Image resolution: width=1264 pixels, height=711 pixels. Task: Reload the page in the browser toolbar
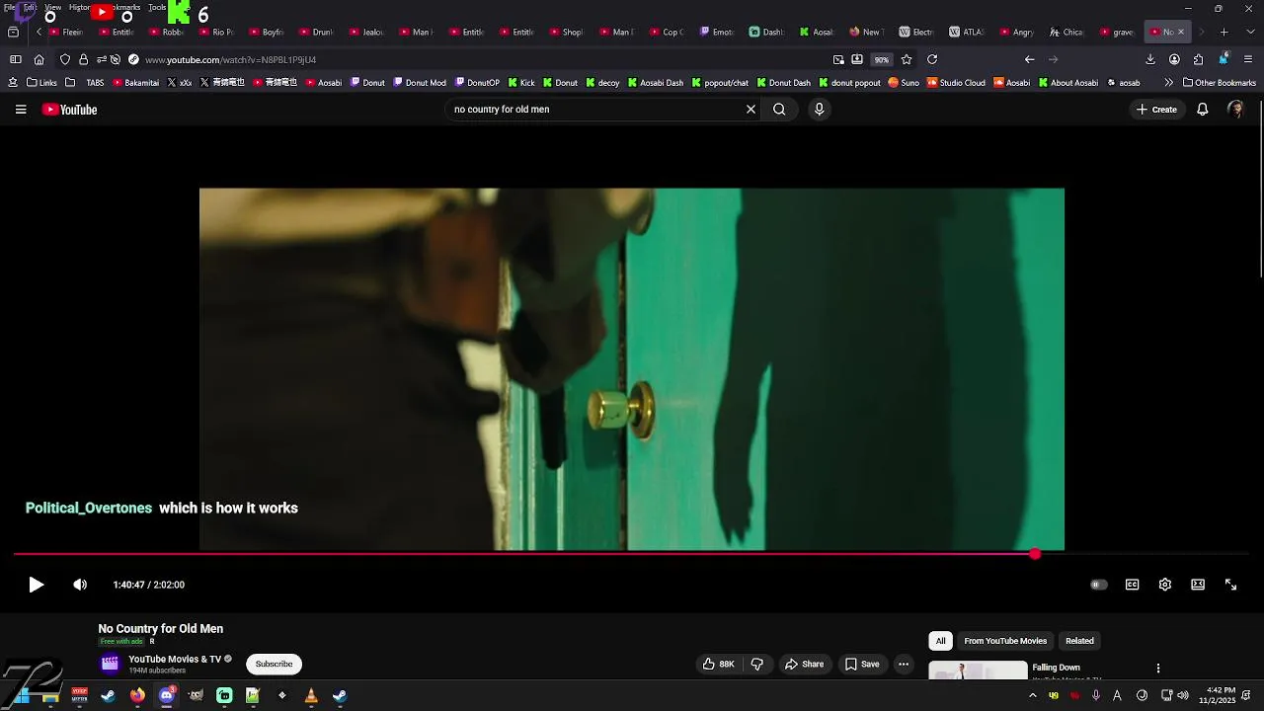click(x=931, y=59)
